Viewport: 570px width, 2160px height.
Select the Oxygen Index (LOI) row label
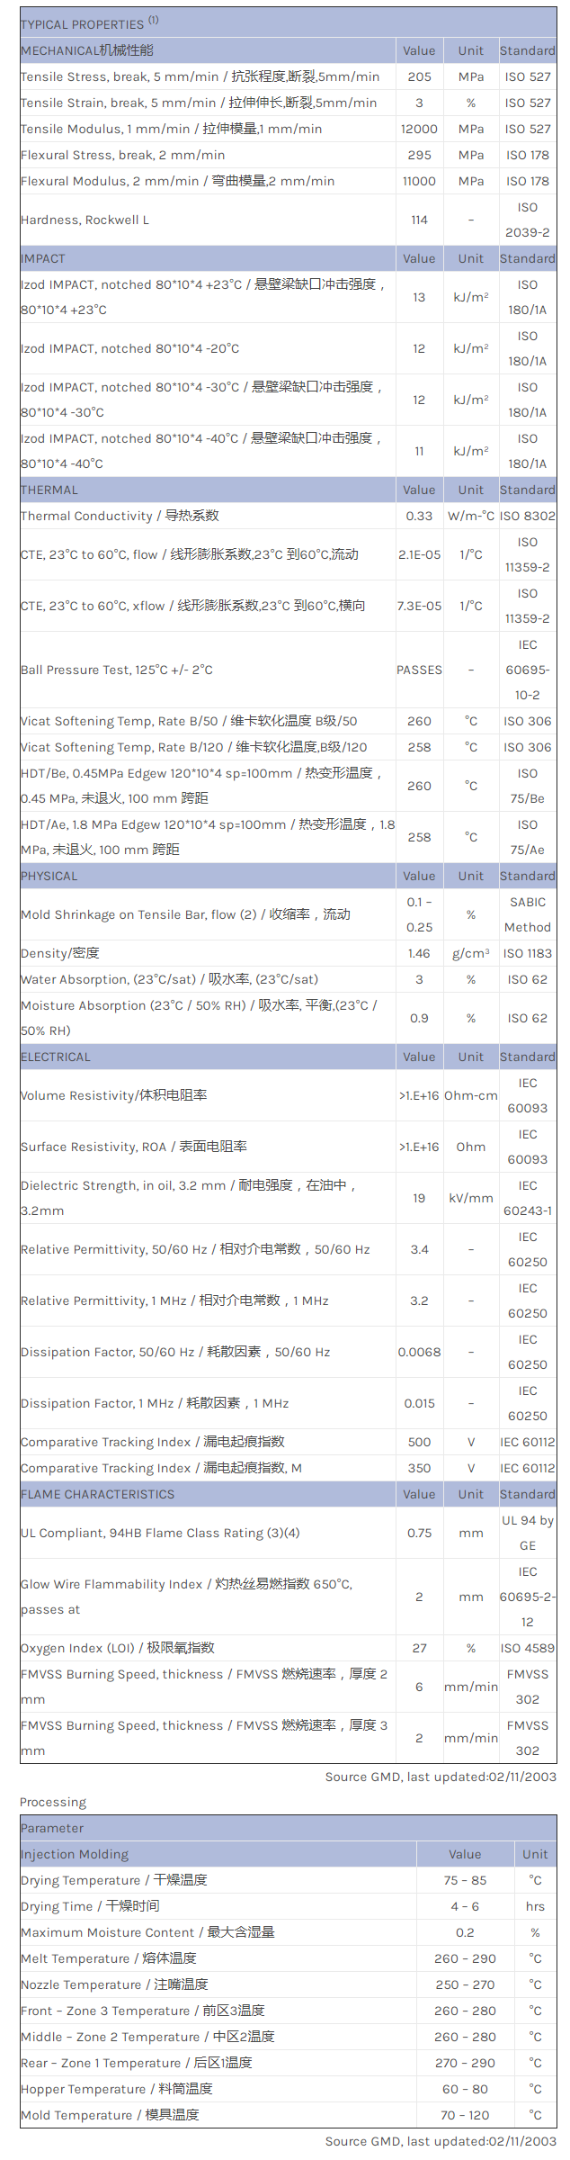[118, 1649]
